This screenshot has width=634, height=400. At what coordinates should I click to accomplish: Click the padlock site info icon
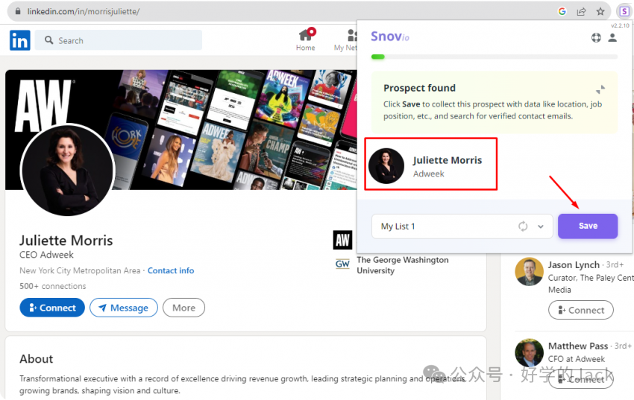[x=18, y=11]
